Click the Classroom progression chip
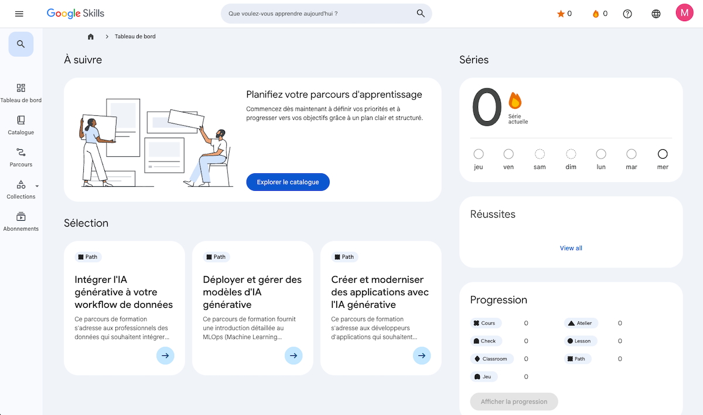 492,359
